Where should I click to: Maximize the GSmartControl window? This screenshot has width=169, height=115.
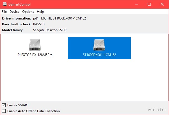pos(149,4)
